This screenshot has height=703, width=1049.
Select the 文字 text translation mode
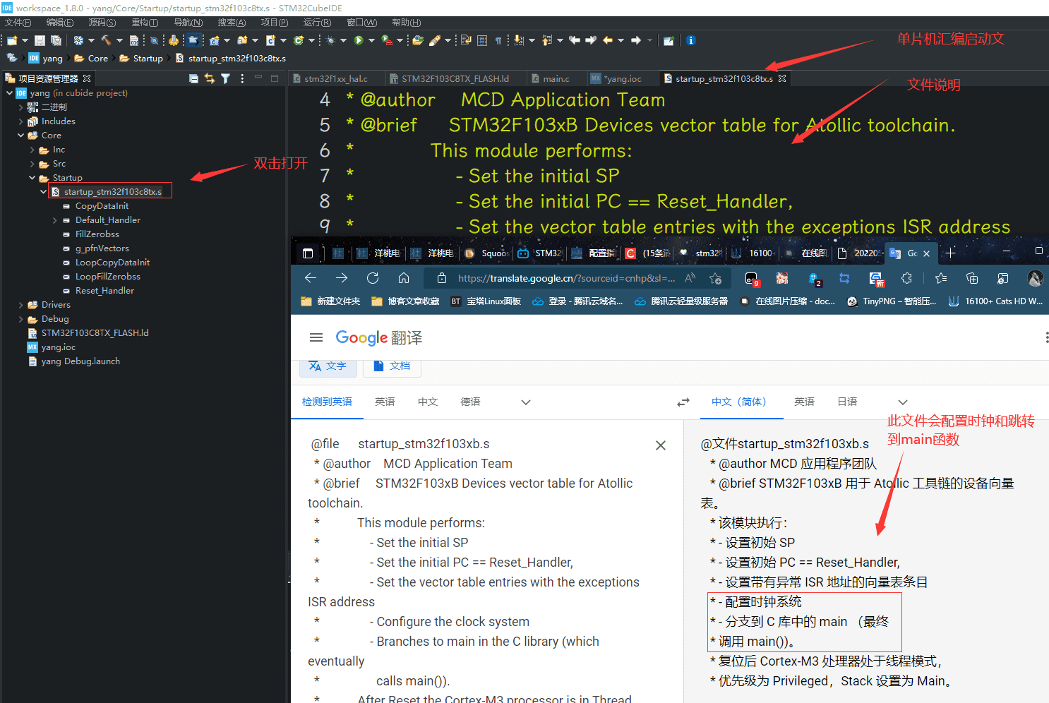click(328, 366)
